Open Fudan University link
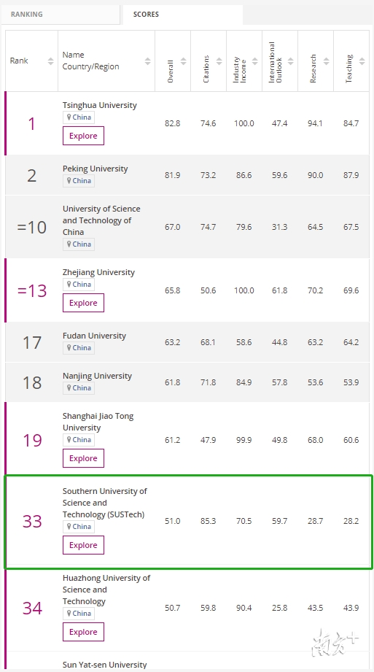This screenshot has height=672, width=374. [94, 336]
